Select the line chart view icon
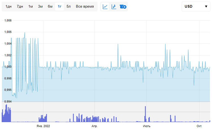Image resolution: width=212 pixels, height=129 pixels. pos(105,7)
